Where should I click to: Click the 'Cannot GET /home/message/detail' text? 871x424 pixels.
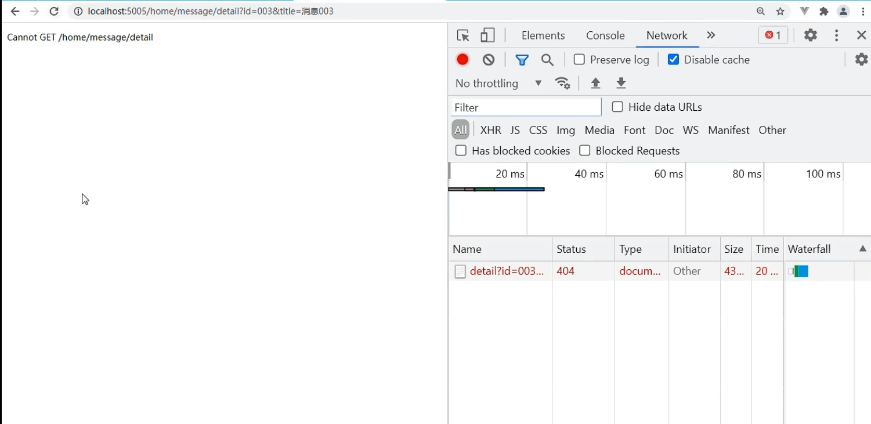pyautogui.click(x=80, y=37)
